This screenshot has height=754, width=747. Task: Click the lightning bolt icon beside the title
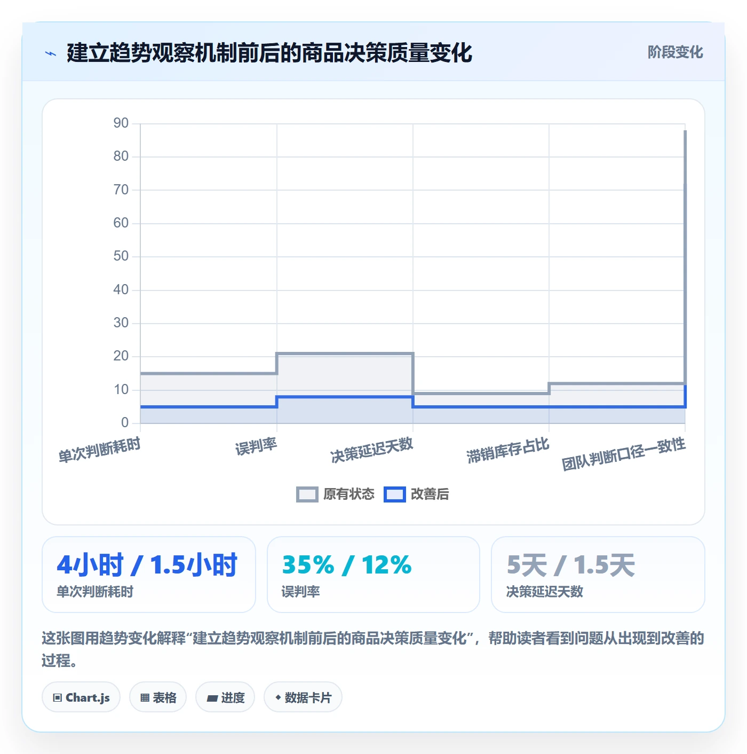(51, 53)
